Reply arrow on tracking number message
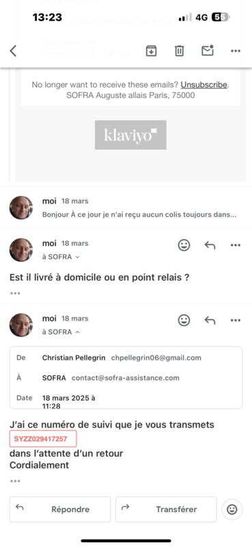 pos(210,320)
